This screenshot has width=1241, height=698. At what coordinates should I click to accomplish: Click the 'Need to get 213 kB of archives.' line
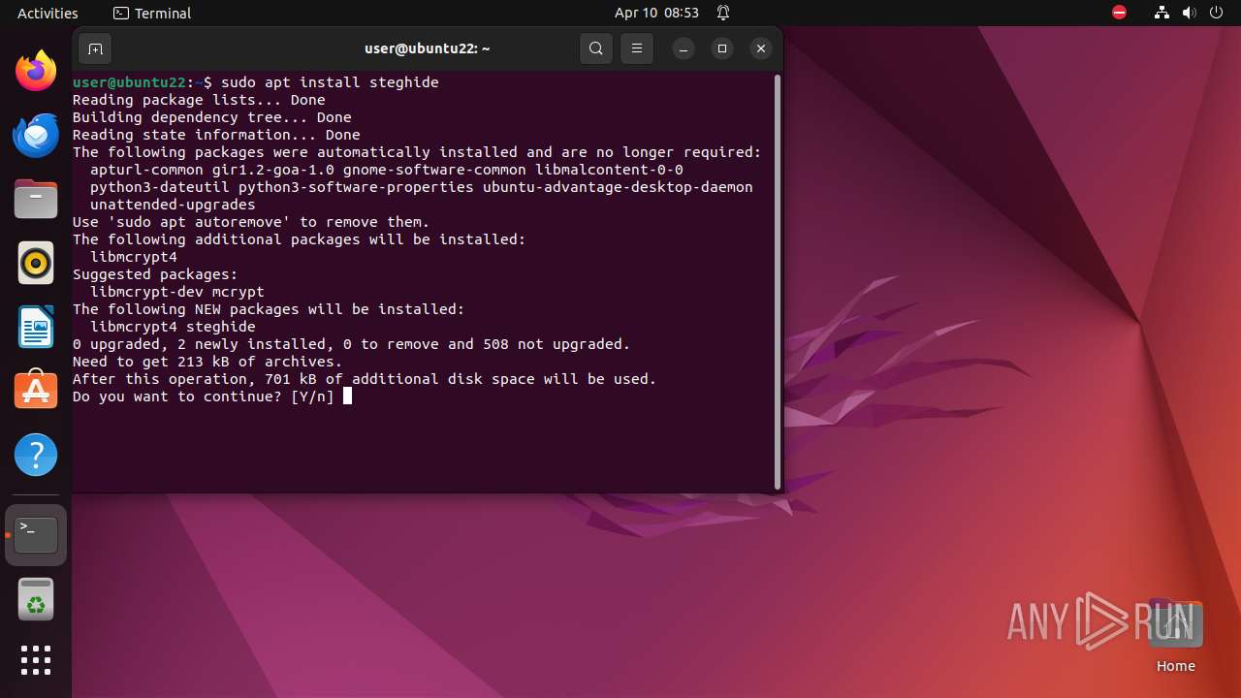pos(207,362)
